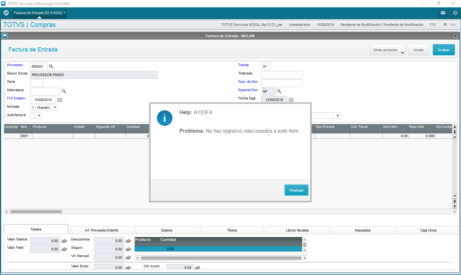Click the Producto/Cantidad table horizontal scrollbar

click(x=221, y=258)
